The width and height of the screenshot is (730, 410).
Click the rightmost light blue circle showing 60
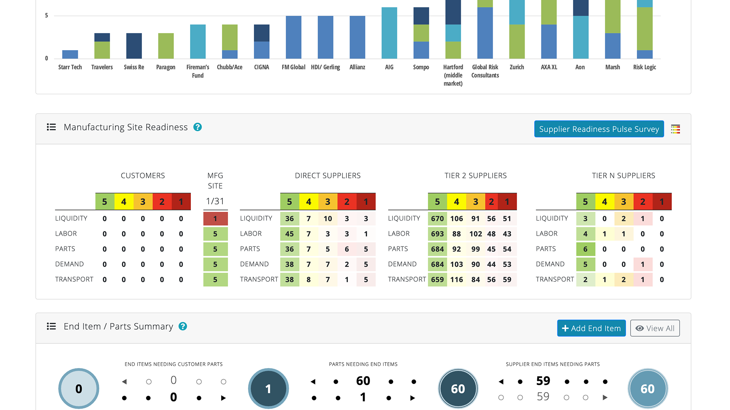pyautogui.click(x=647, y=388)
